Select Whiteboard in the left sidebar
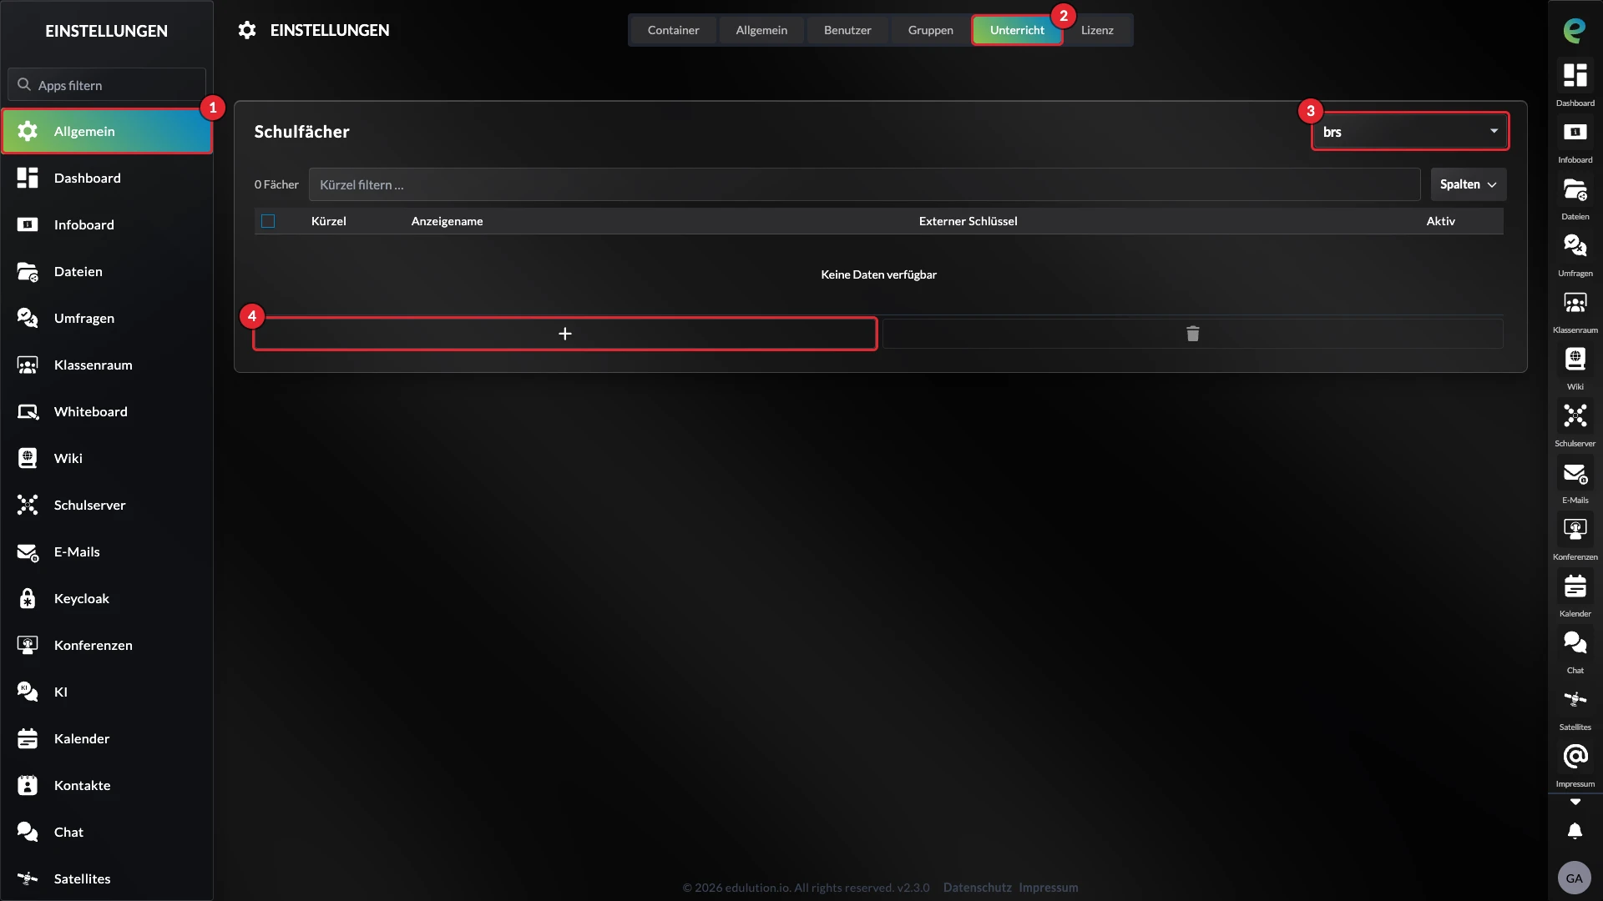Screen dimensions: 1603x901 pos(107,411)
